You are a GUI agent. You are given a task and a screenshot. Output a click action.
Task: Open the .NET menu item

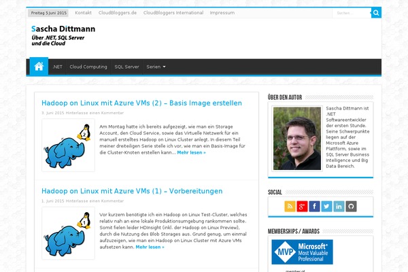tap(57, 67)
